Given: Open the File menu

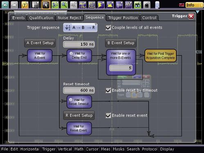Looking at the screenshot, I should tap(4, 149).
